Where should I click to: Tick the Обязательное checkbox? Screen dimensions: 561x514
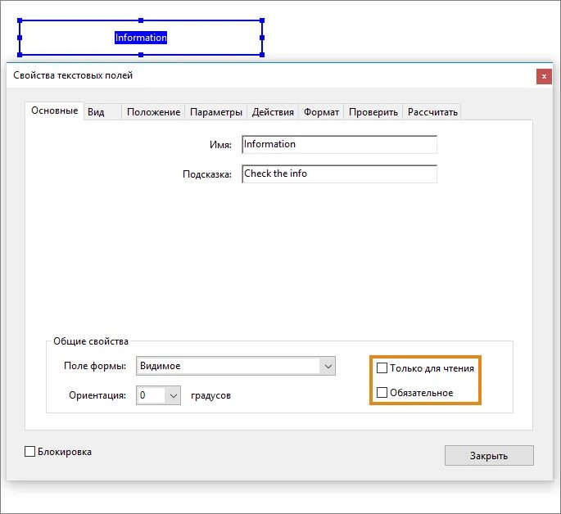point(382,393)
